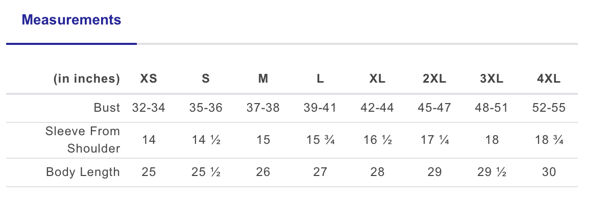The image size is (607, 201).
Task: Select the 3XL size column header
Action: pos(492,79)
